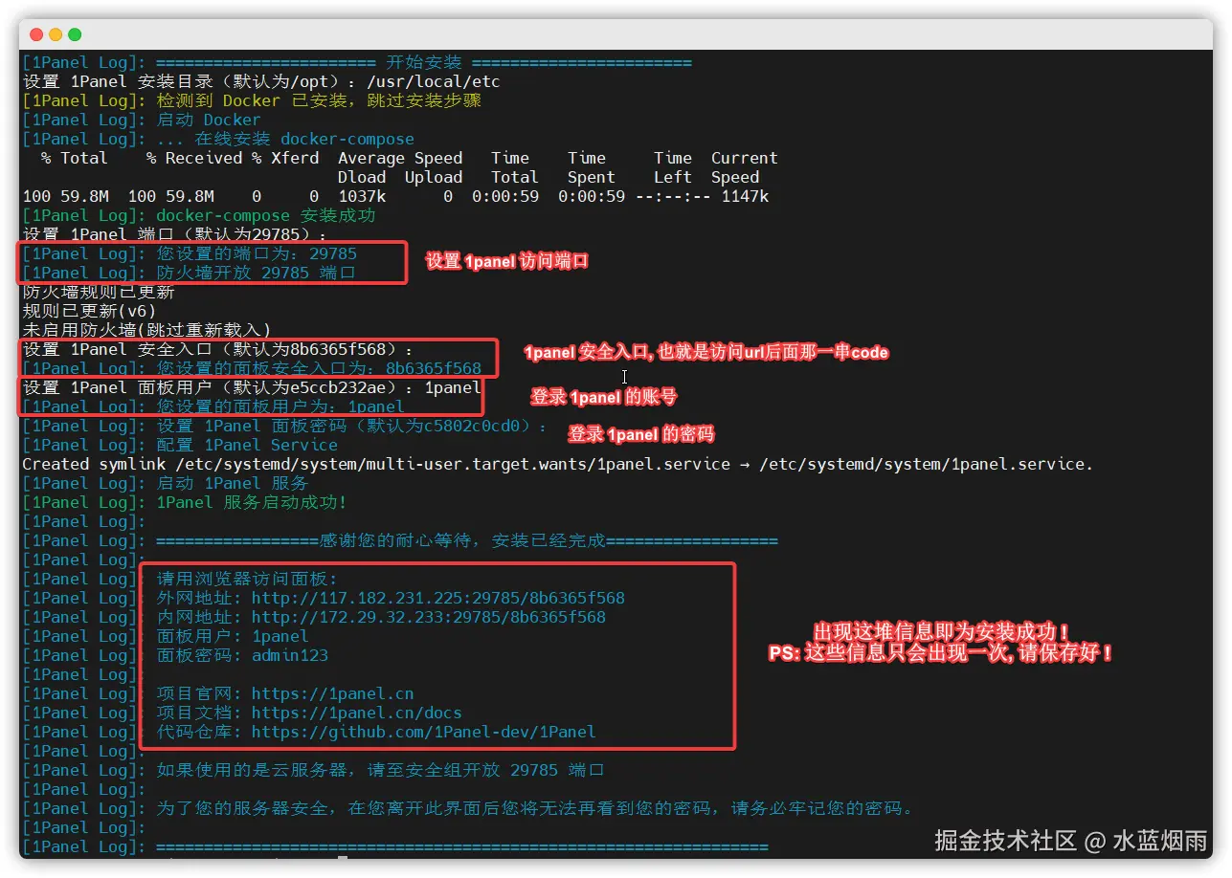The height and width of the screenshot is (878, 1232).
Task: Click the download speed value 1147k
Action: coord(744,196)
